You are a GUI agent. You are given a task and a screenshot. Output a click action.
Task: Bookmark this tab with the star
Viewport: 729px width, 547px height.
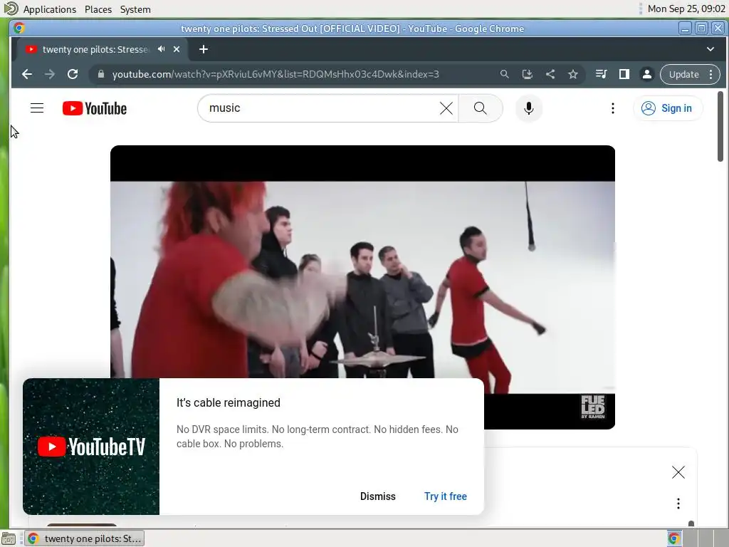(573, 74)
